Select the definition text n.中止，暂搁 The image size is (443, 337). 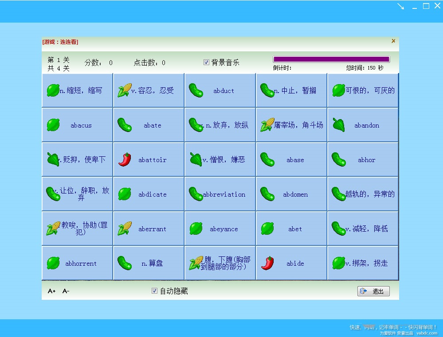[x=295, y=90]
